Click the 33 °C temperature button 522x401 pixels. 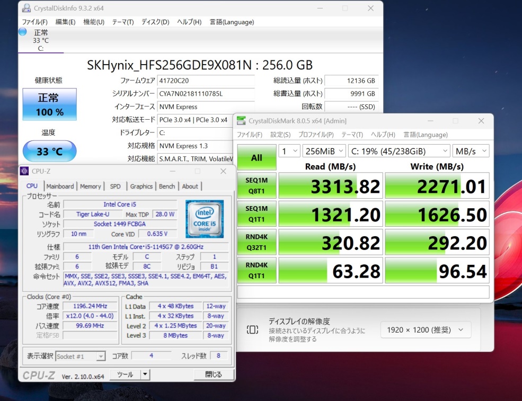coord(50,151)
